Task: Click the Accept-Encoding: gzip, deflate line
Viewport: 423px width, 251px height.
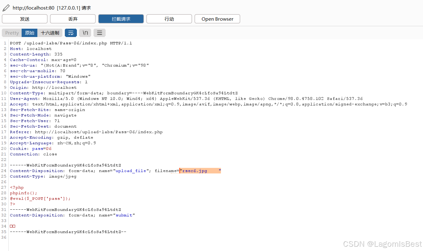Action: coord(52,138)
